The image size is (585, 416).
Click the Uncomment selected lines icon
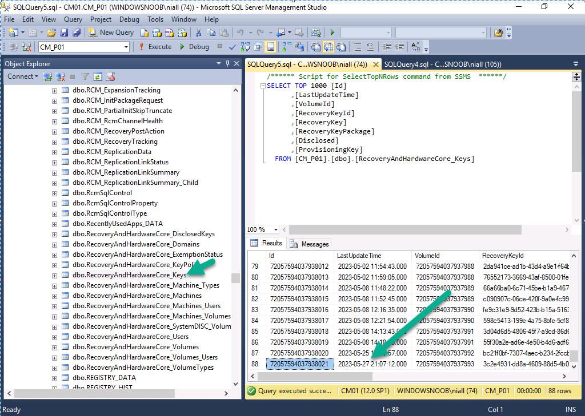pyautogui.click(x=370, y=47)
